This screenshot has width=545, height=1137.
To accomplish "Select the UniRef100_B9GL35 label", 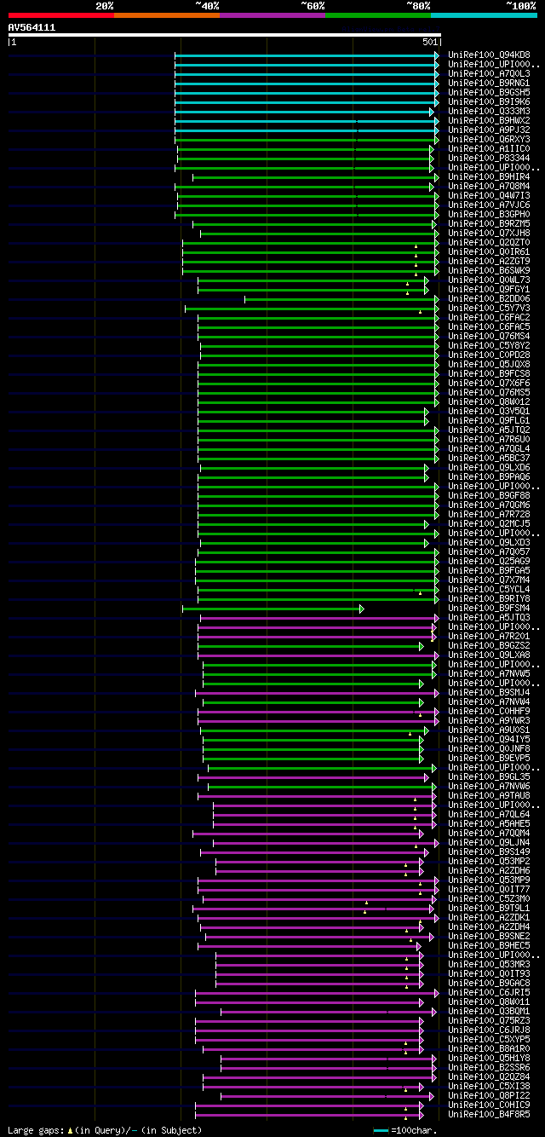I will (x=489, y=776).
